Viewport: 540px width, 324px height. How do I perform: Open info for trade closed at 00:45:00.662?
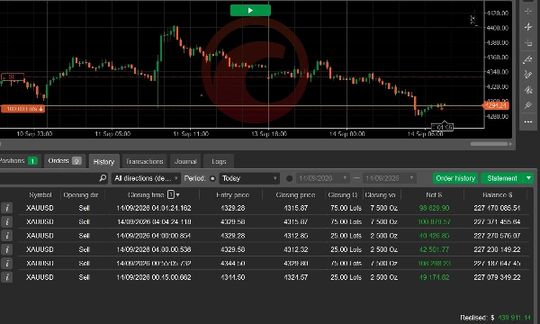pos(7,277)
